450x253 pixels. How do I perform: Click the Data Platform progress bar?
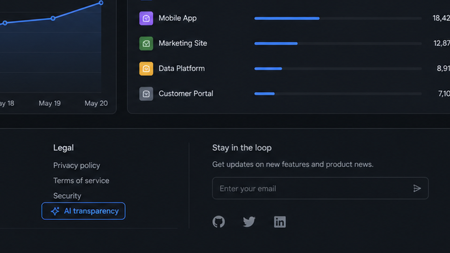(338, 69)
